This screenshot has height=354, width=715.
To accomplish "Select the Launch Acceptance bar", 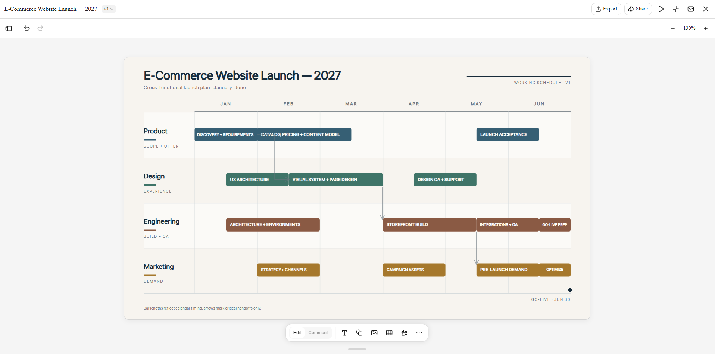I will tap(508, 134).
